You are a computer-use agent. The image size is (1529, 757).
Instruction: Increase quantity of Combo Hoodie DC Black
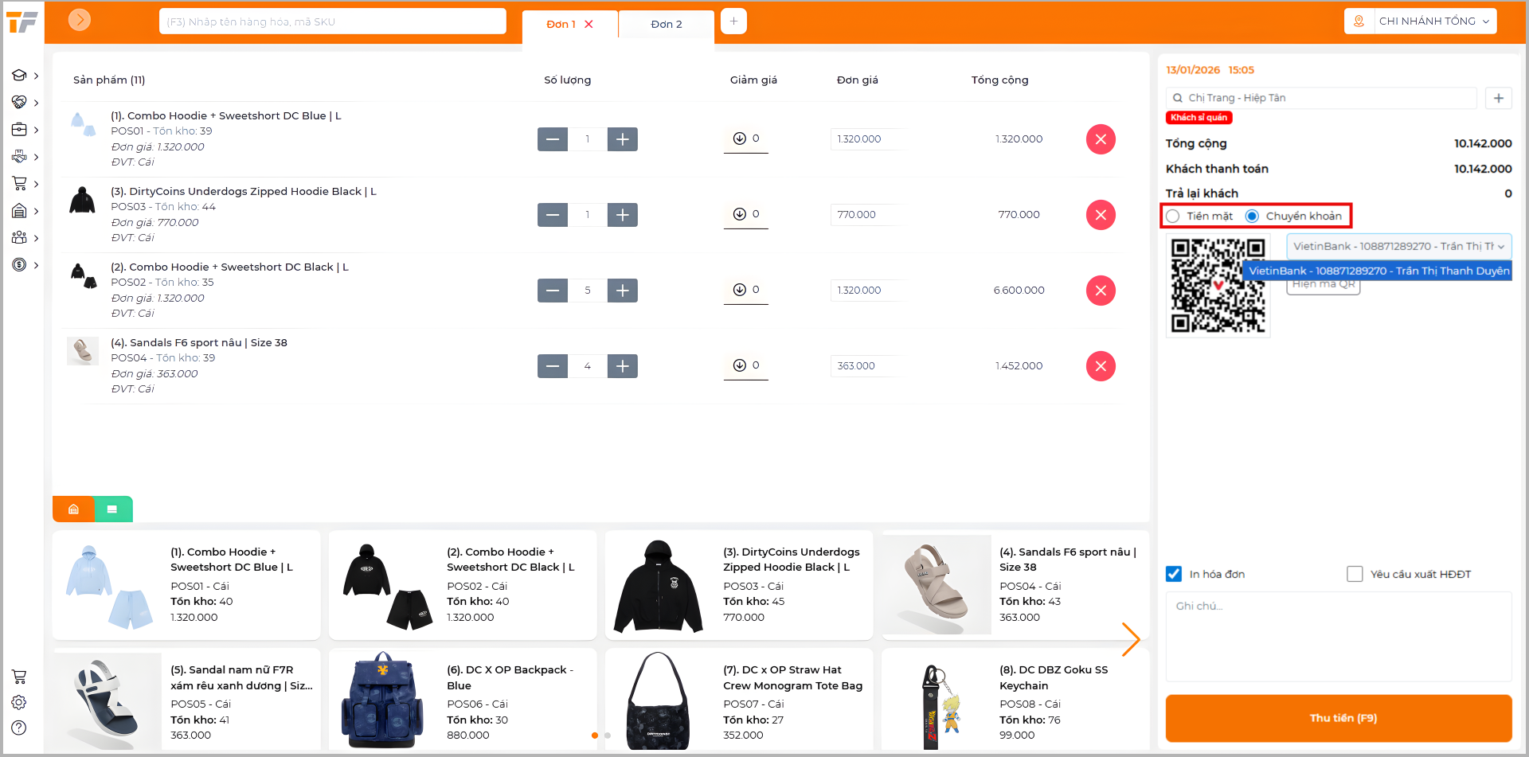pos(623,291)
